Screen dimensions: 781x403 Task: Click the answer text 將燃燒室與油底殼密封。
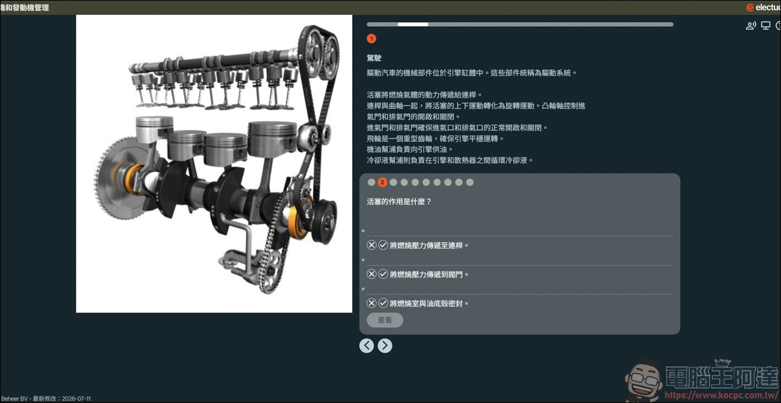[x=430, y=303]
